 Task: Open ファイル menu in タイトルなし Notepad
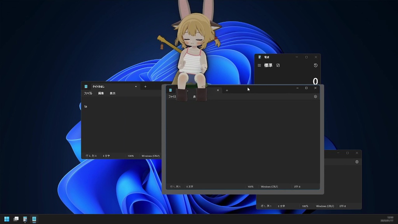pos(88,93)
